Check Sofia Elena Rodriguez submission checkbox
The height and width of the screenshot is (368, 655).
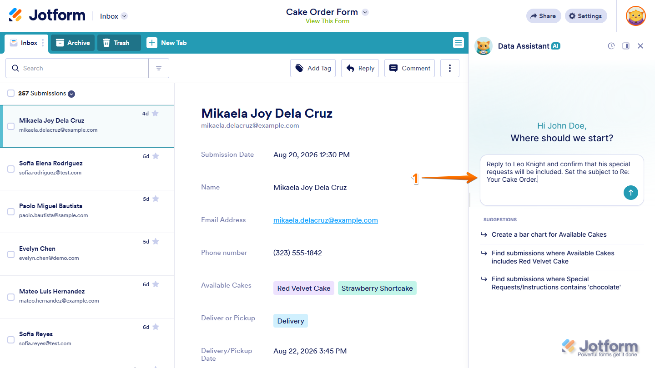coord(11,169)
